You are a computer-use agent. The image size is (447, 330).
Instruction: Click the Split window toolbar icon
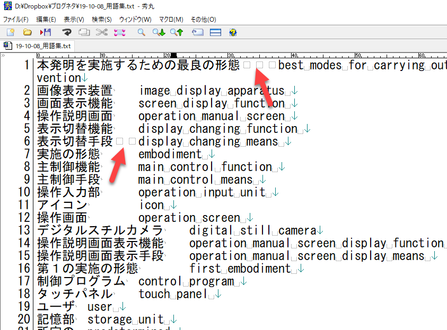[x=215, y=32]
